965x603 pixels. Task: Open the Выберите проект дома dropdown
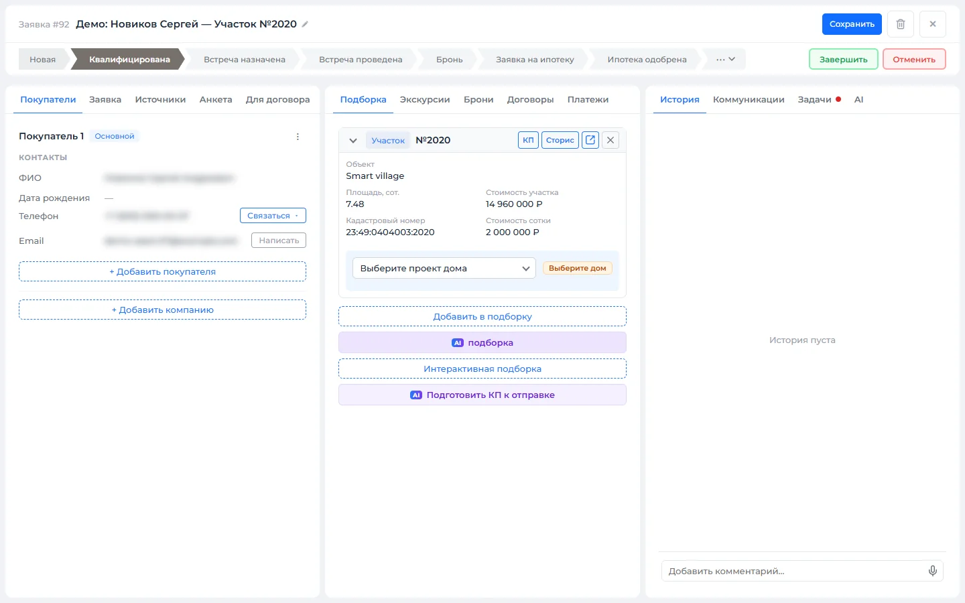click(444, 268)
